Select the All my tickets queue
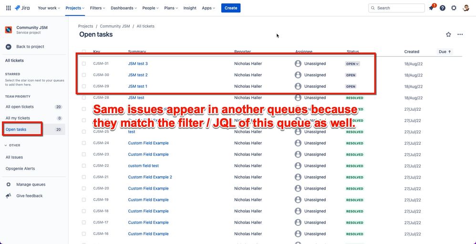This screenshot has width=476, height=244. [x=33, y=118]
